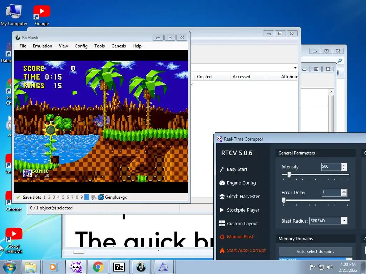Screen dimensions: 366x274
Task: Click the rear window scrollbar up arrow
Action: tap(331, 92)
